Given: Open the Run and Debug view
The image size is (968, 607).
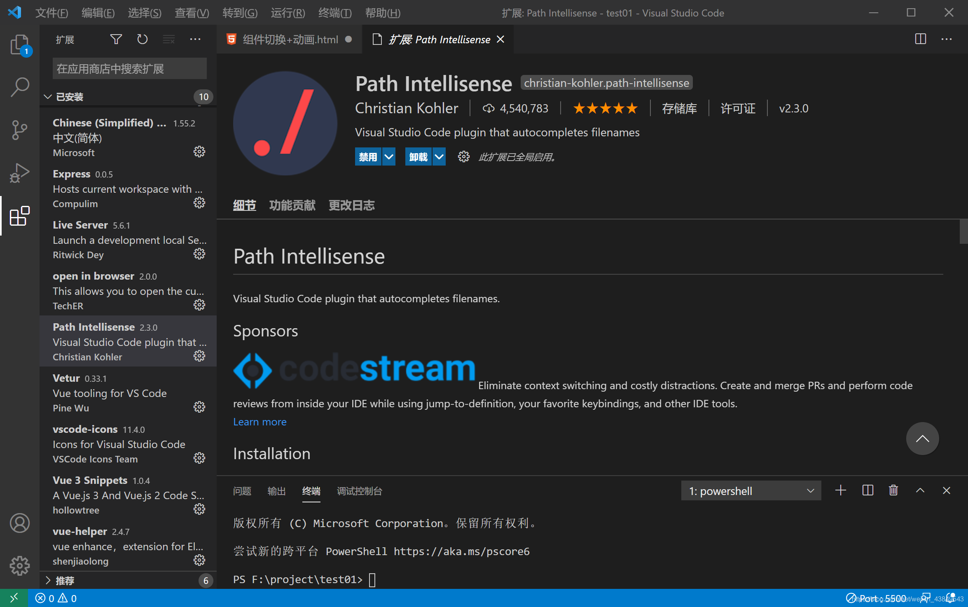Looking at the screenshot, I should click(19, 173).
